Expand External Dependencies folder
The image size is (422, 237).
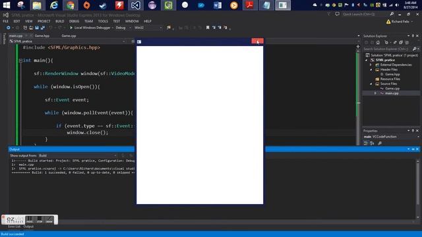pos(371,65)
